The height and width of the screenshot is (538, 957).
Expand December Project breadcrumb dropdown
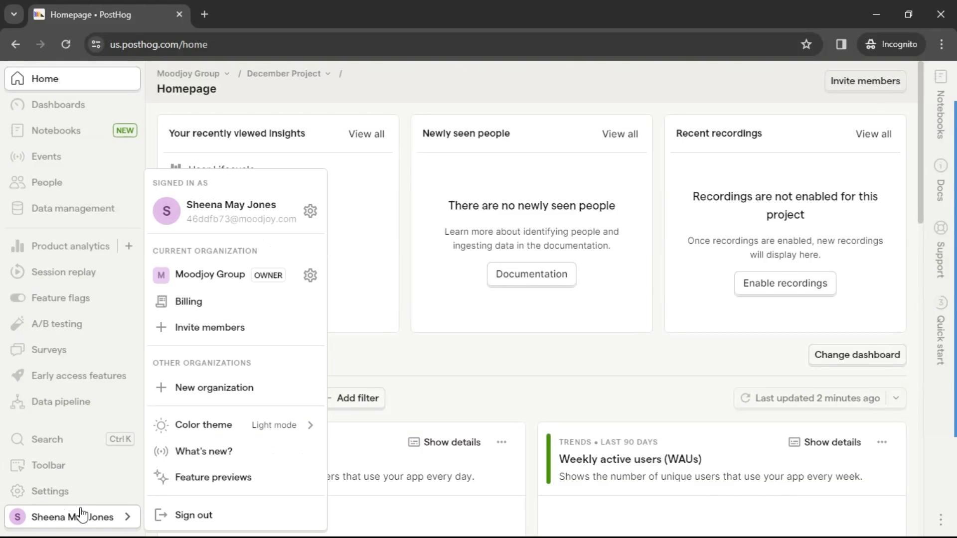point(328,74)
